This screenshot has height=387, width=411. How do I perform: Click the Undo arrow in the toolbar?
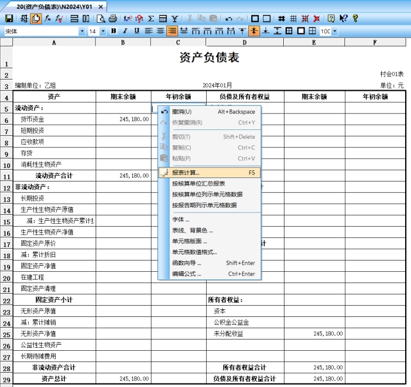229,19
